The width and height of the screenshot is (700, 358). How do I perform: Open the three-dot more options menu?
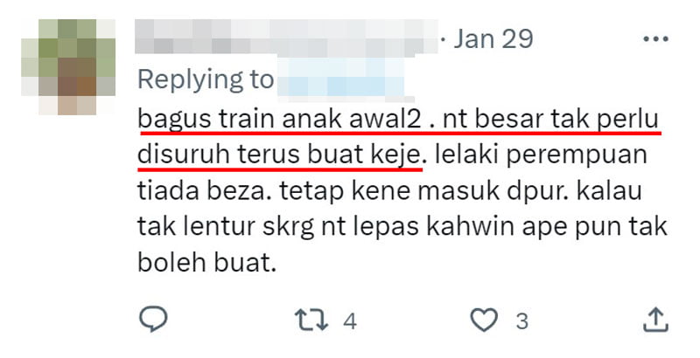(x=655, y=39)
